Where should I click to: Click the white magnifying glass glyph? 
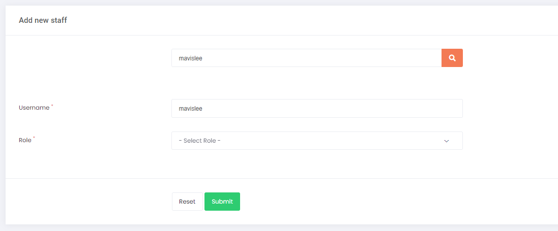452,58
